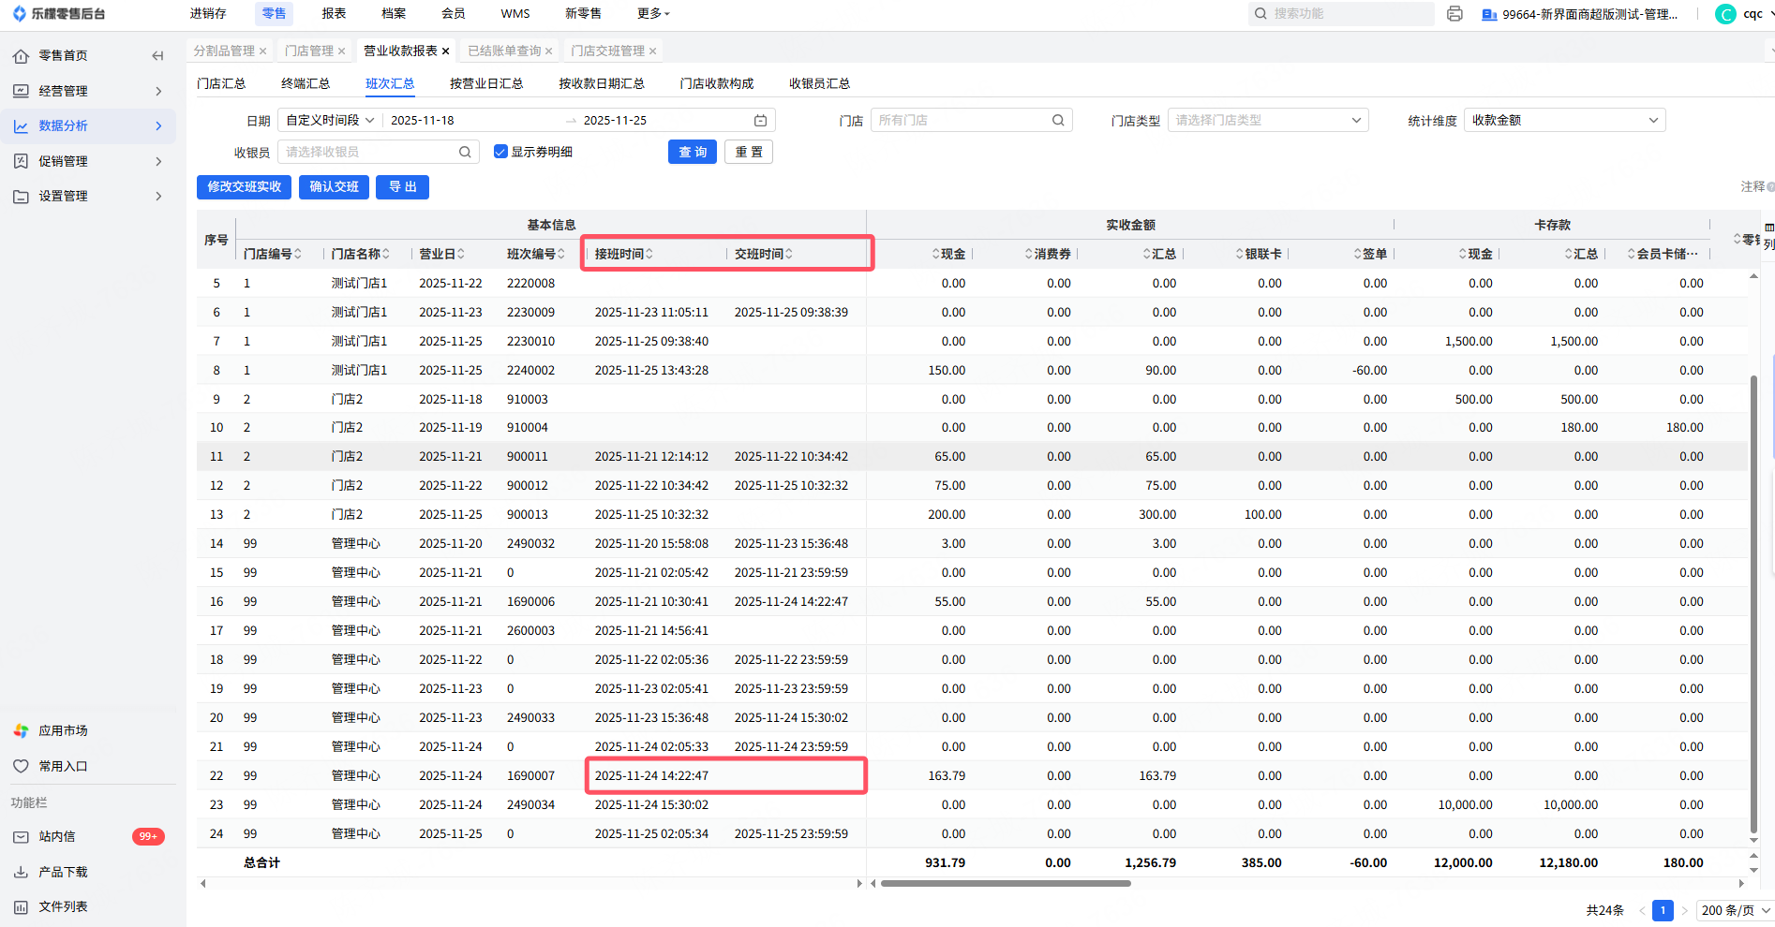Open the calendar date picker icon
The width and height of the screenshot is (1775, 927).
click(760, 121)
